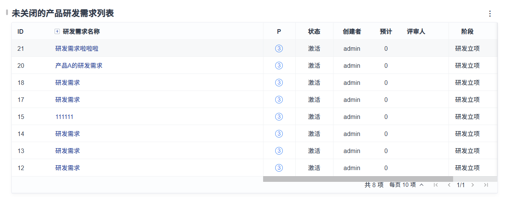Open the three-dot more options menu
Viewport: 508px width, 197px height.
490,14
